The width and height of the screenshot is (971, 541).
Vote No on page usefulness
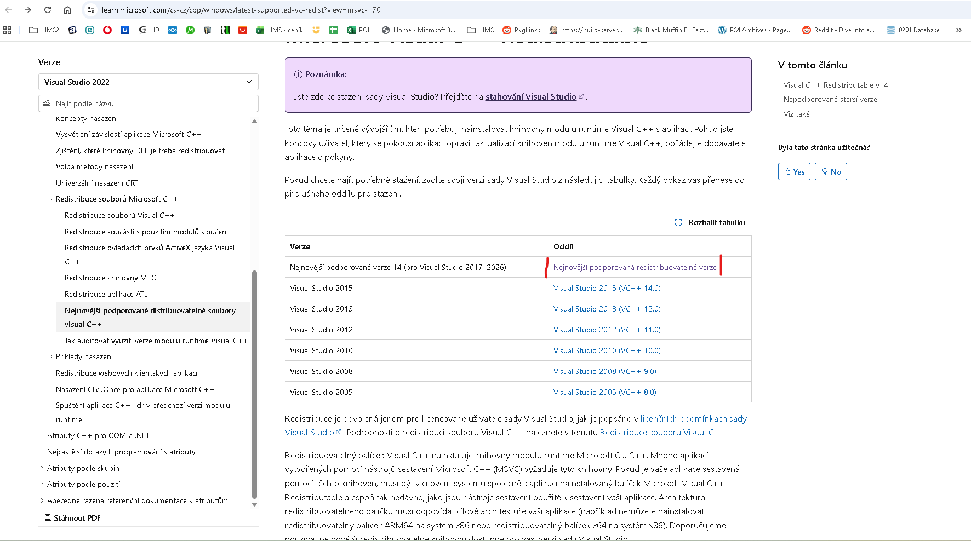point(831,171)
